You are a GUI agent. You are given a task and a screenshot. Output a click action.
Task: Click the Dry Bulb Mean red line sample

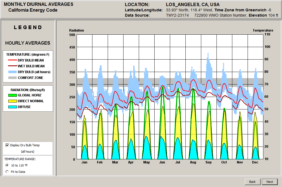[x=12, y=60]
